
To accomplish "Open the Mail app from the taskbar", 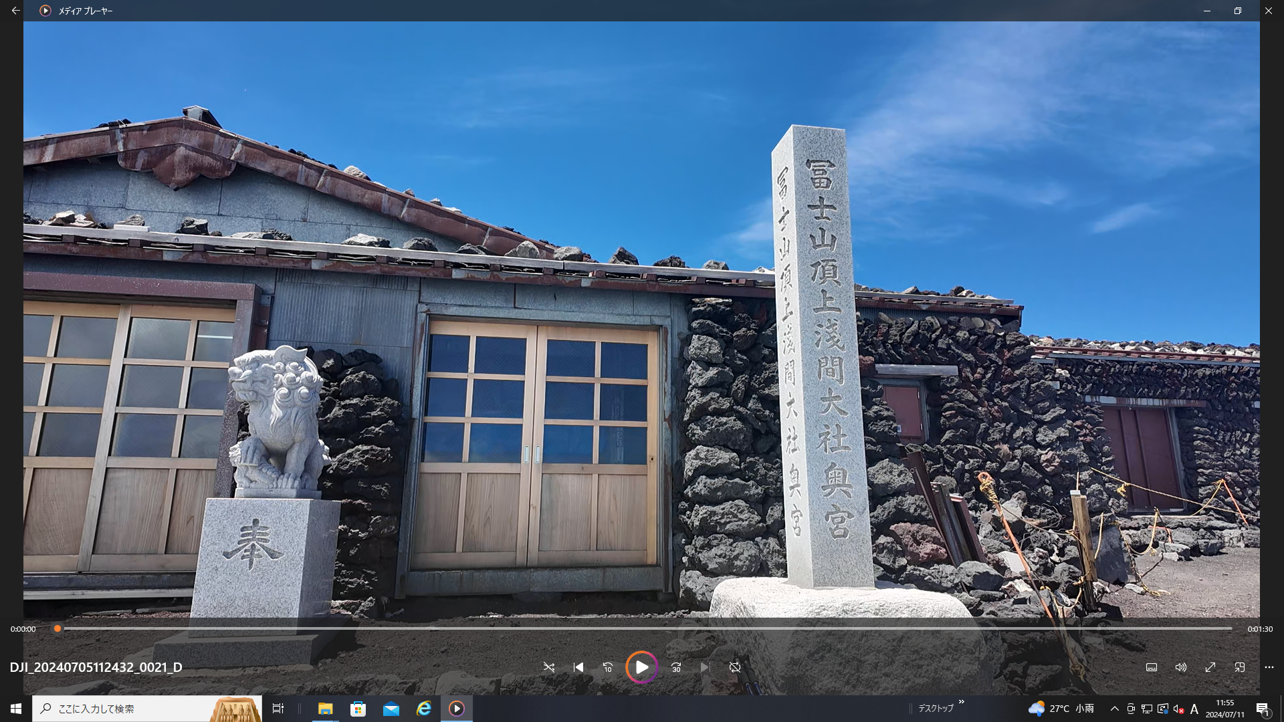I will point(391,709).
